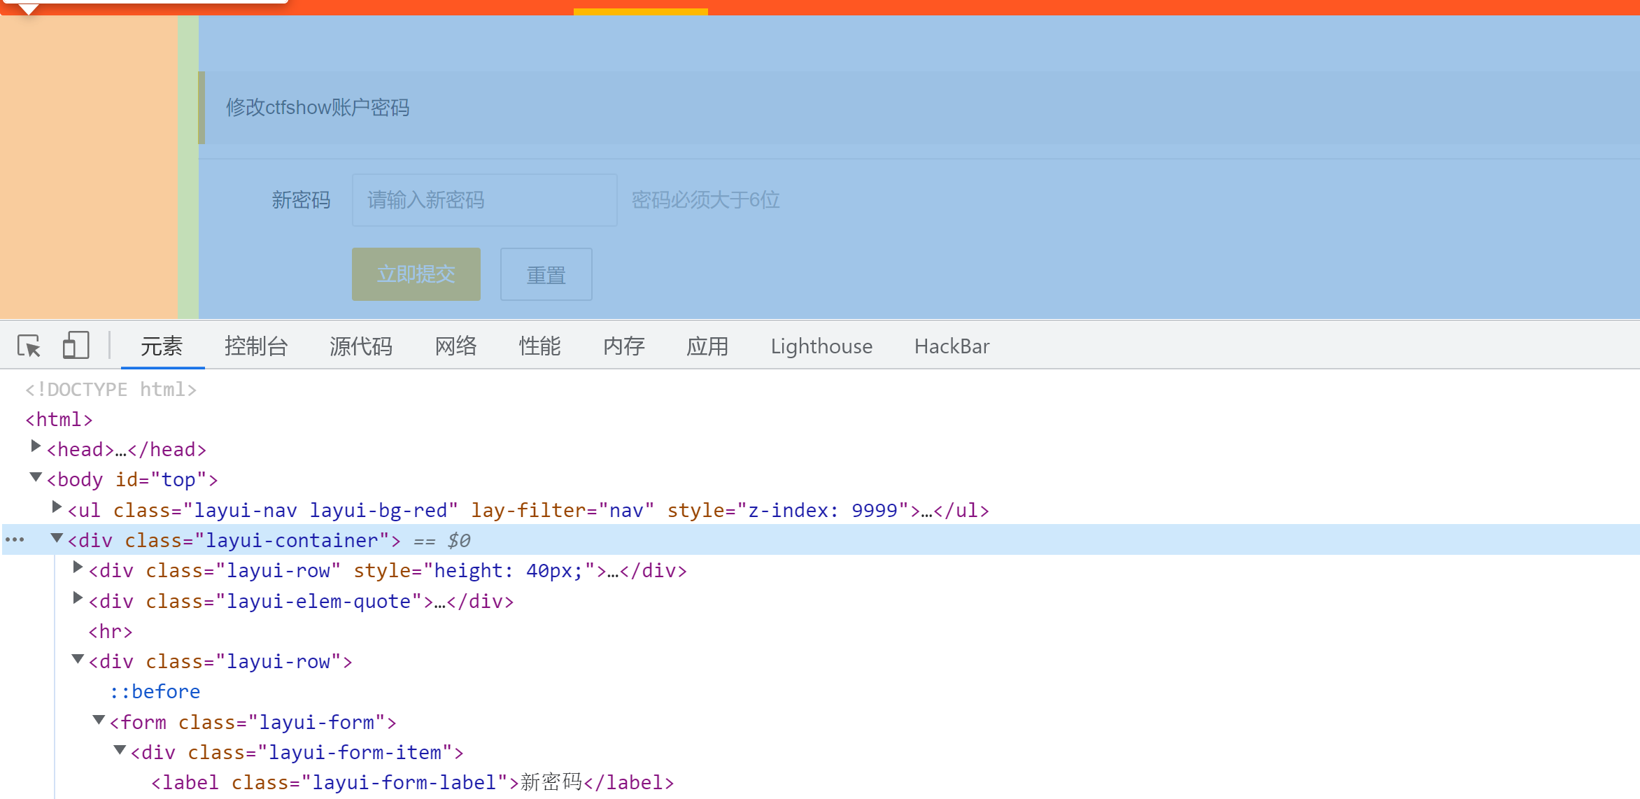Image resolution: width=1640 pixels, height=799 pixels.
Task: Click the 立即提交 submit button
Action: click(416, 274)
